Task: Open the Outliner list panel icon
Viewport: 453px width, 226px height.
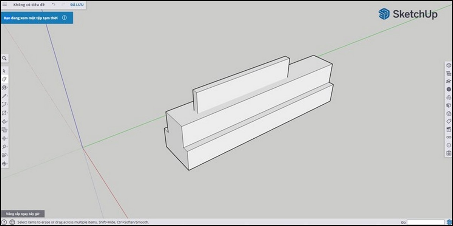Action: pos(448,73)
